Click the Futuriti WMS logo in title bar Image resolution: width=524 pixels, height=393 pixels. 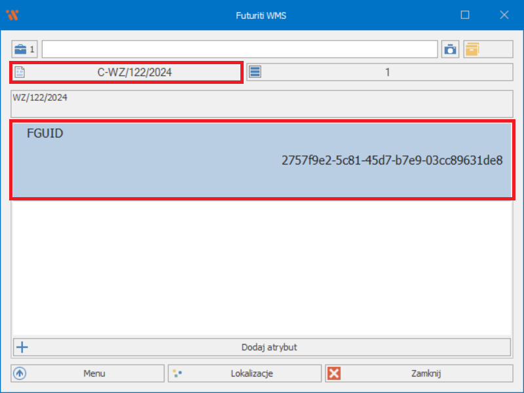[x=12, y=15]
